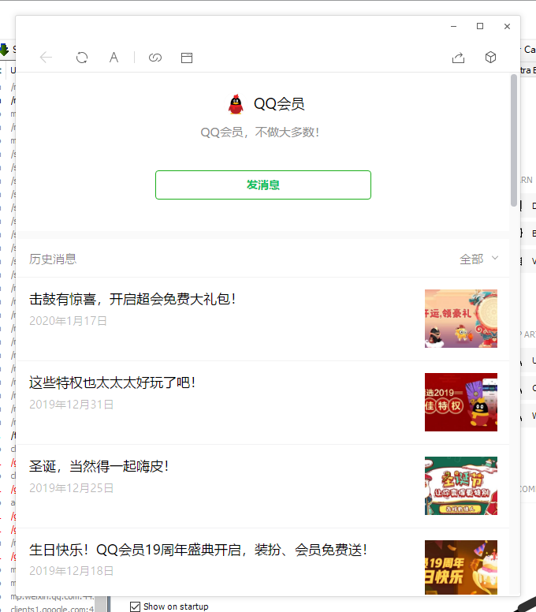Image resolution: width=536 pixels, height=612 pixels.
Task: Open article 这些特权也太太太好玩了吧!
Action: tap(113, 382)
